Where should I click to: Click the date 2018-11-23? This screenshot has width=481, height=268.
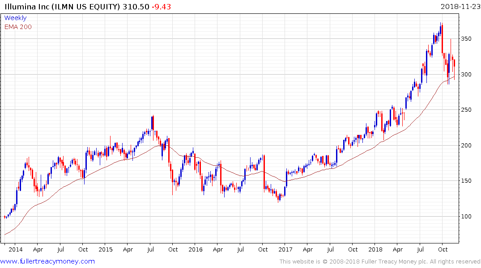click(x=460, y=7)
